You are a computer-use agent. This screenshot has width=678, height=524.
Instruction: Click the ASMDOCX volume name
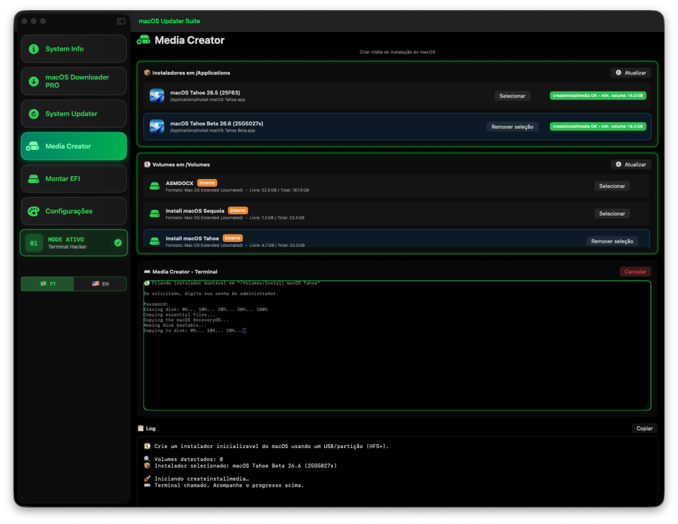point(180,183)
